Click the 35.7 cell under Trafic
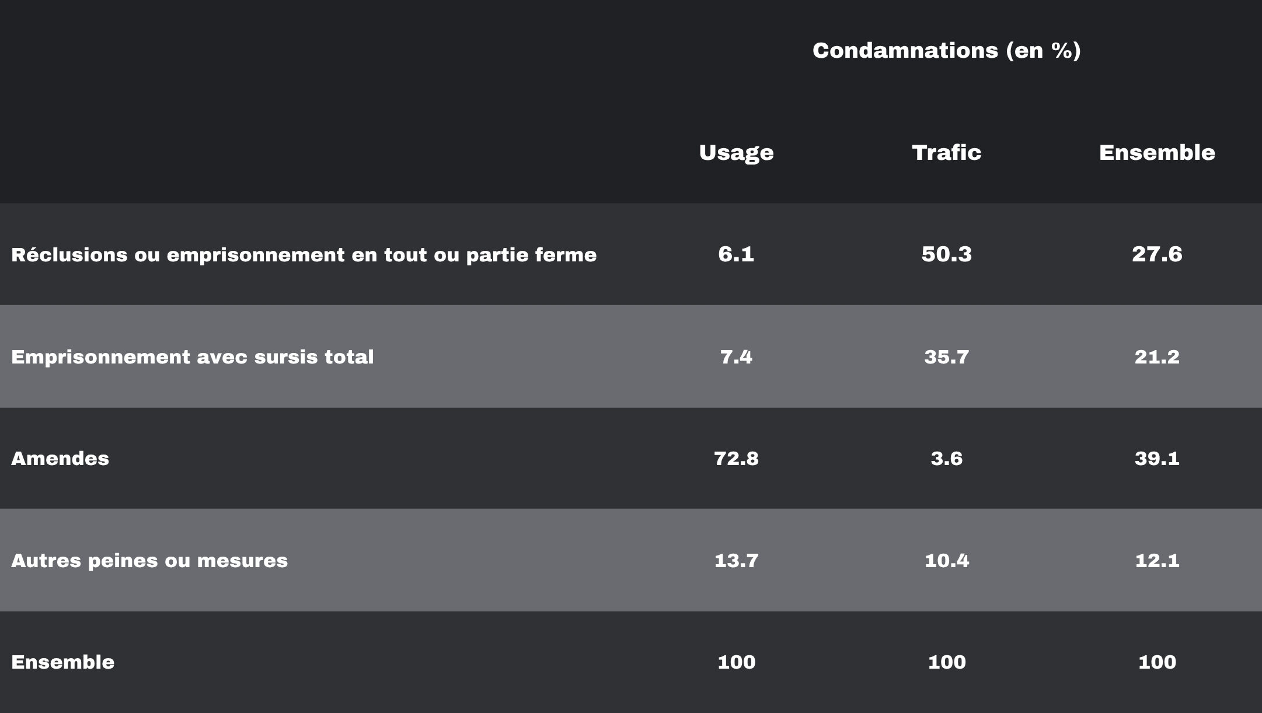 (946, 356)
